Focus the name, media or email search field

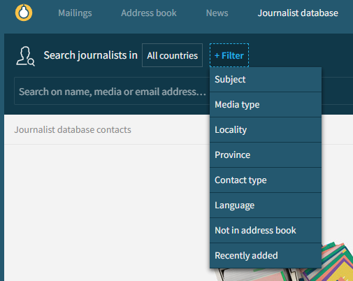coord(112,91)
